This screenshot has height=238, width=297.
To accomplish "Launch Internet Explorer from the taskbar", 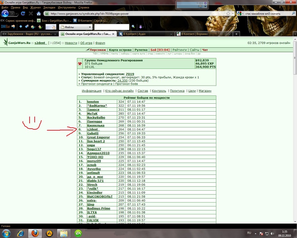I will [21, 233].
